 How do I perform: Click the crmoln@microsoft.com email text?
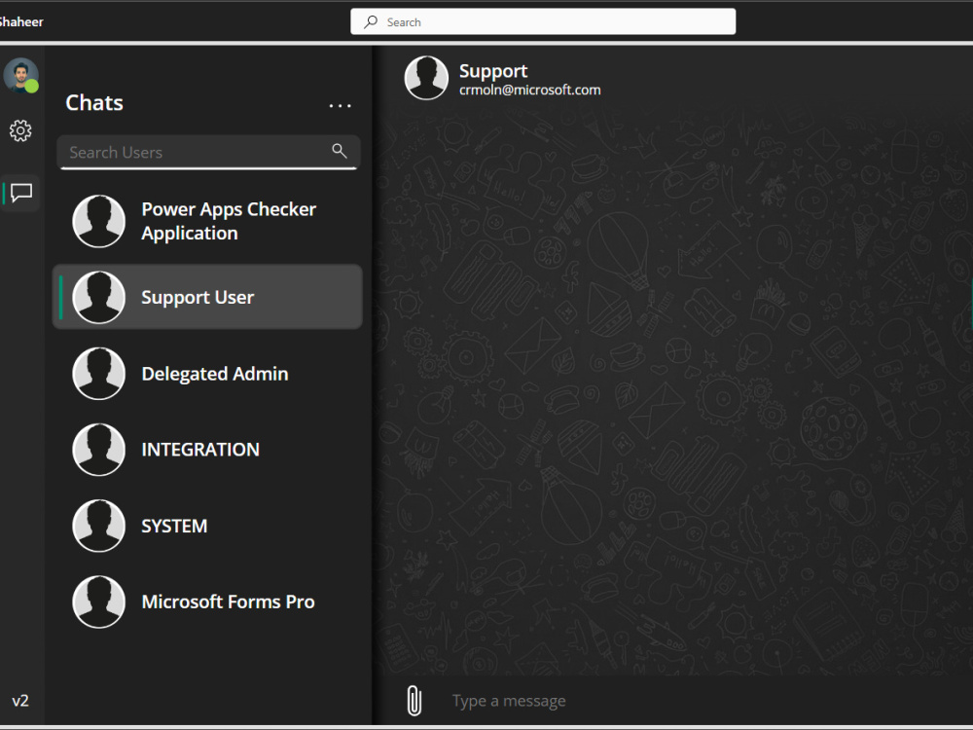click(x=530, y=90)
